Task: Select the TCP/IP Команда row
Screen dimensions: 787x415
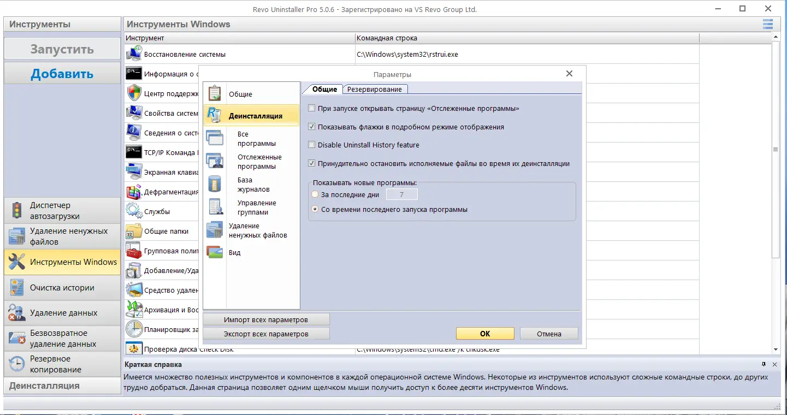Action: 162,152
